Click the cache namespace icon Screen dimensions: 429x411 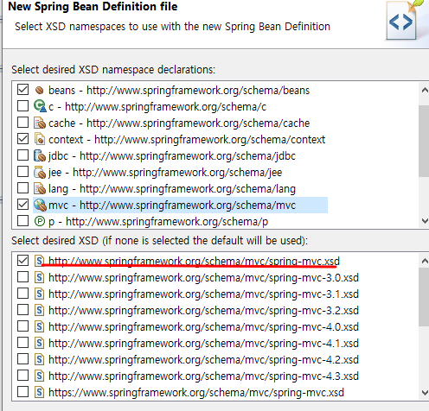pyautogui.click(x=40, y=123)
